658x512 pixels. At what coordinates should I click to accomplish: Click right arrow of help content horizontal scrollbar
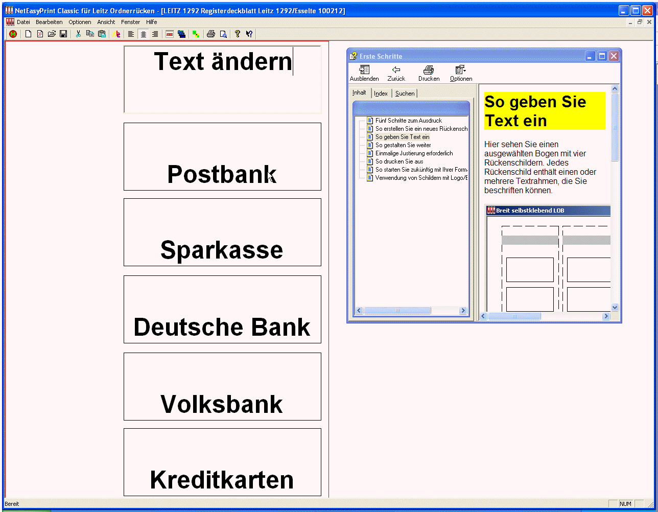(x=606, y=316)
